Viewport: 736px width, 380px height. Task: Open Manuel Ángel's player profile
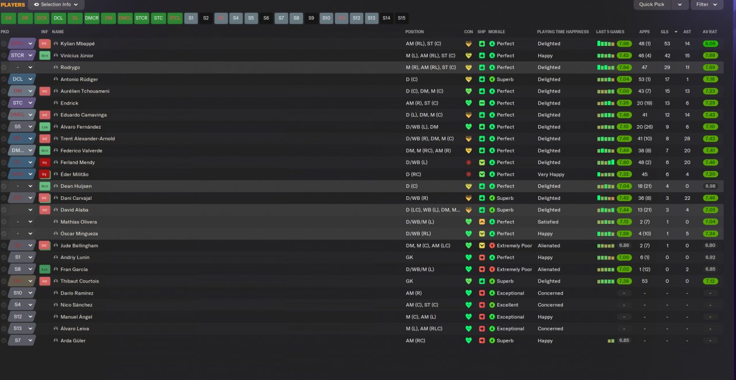tap(76, 317)
